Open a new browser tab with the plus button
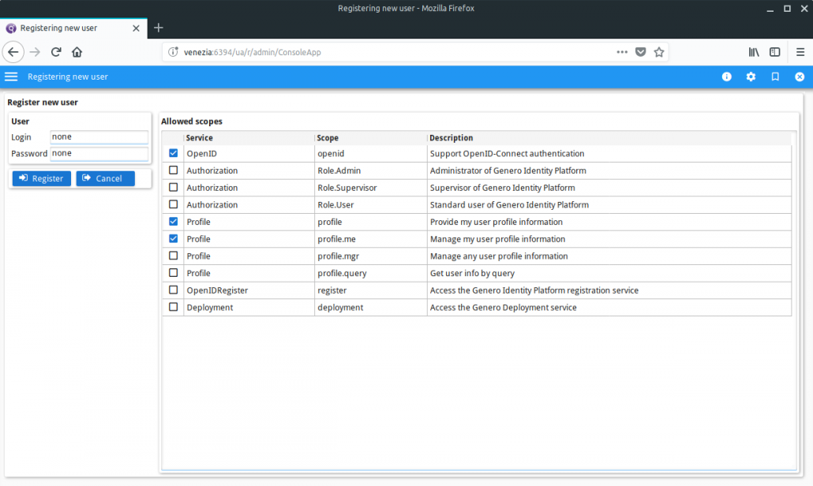Screen dimensions: 813x486 click(159, 28)
